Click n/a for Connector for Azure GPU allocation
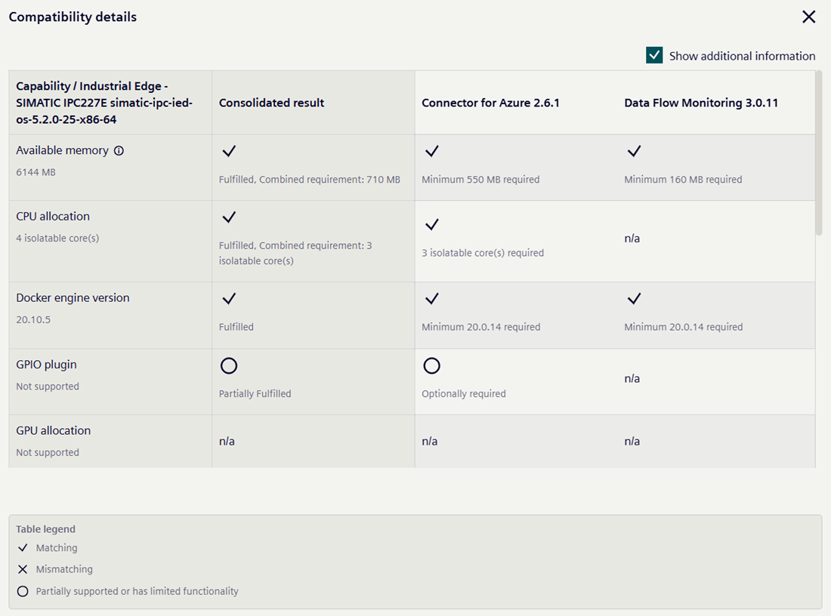This screenshot has width=831, height=616. click(x=430, y=441)
